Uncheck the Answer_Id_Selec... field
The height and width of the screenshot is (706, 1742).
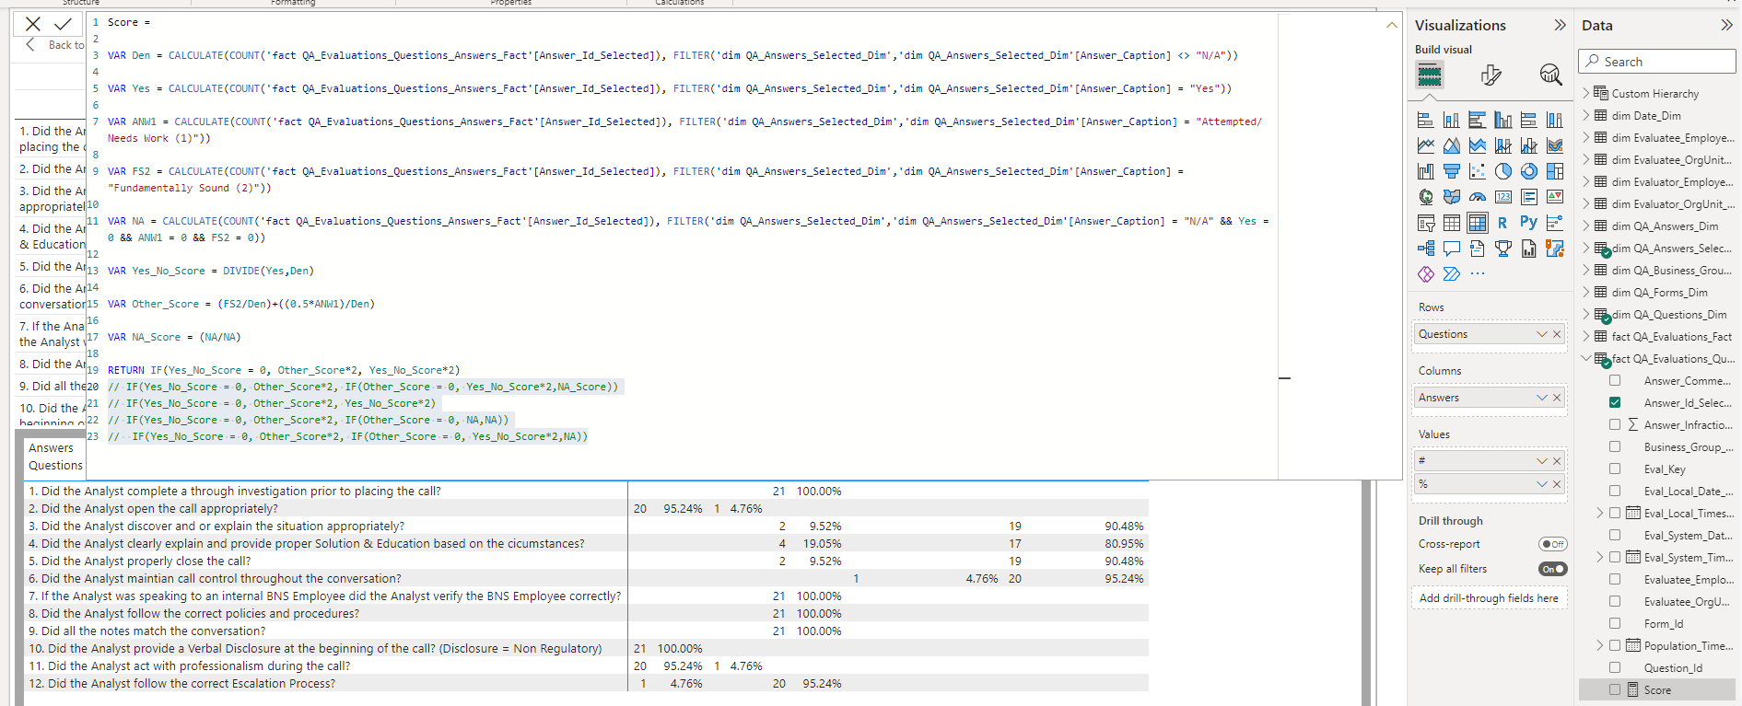[1614, 402]
